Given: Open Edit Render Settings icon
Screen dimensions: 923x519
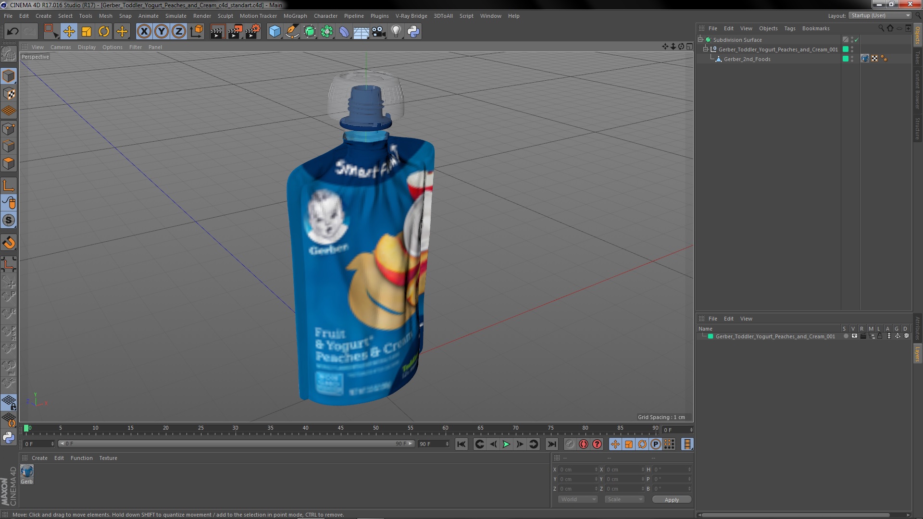Looking at the screenshot, I should coord(253,32).
